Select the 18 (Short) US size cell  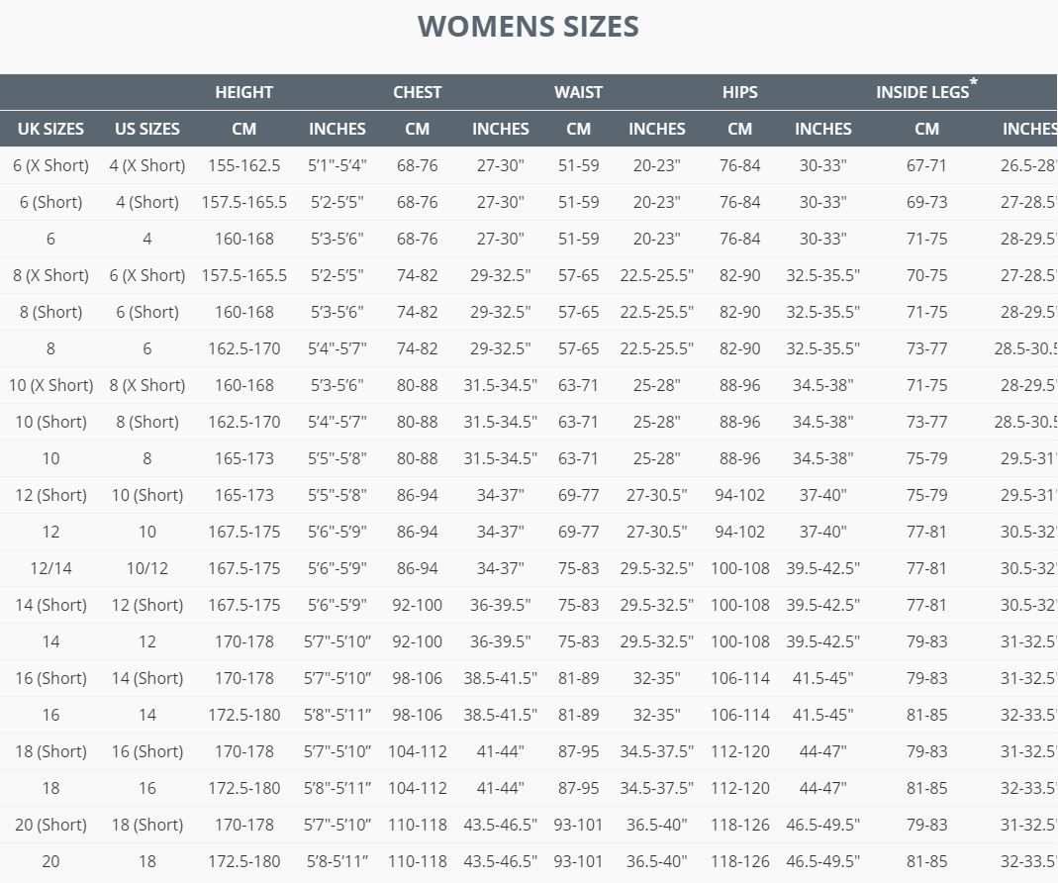[x=147, y=825]
